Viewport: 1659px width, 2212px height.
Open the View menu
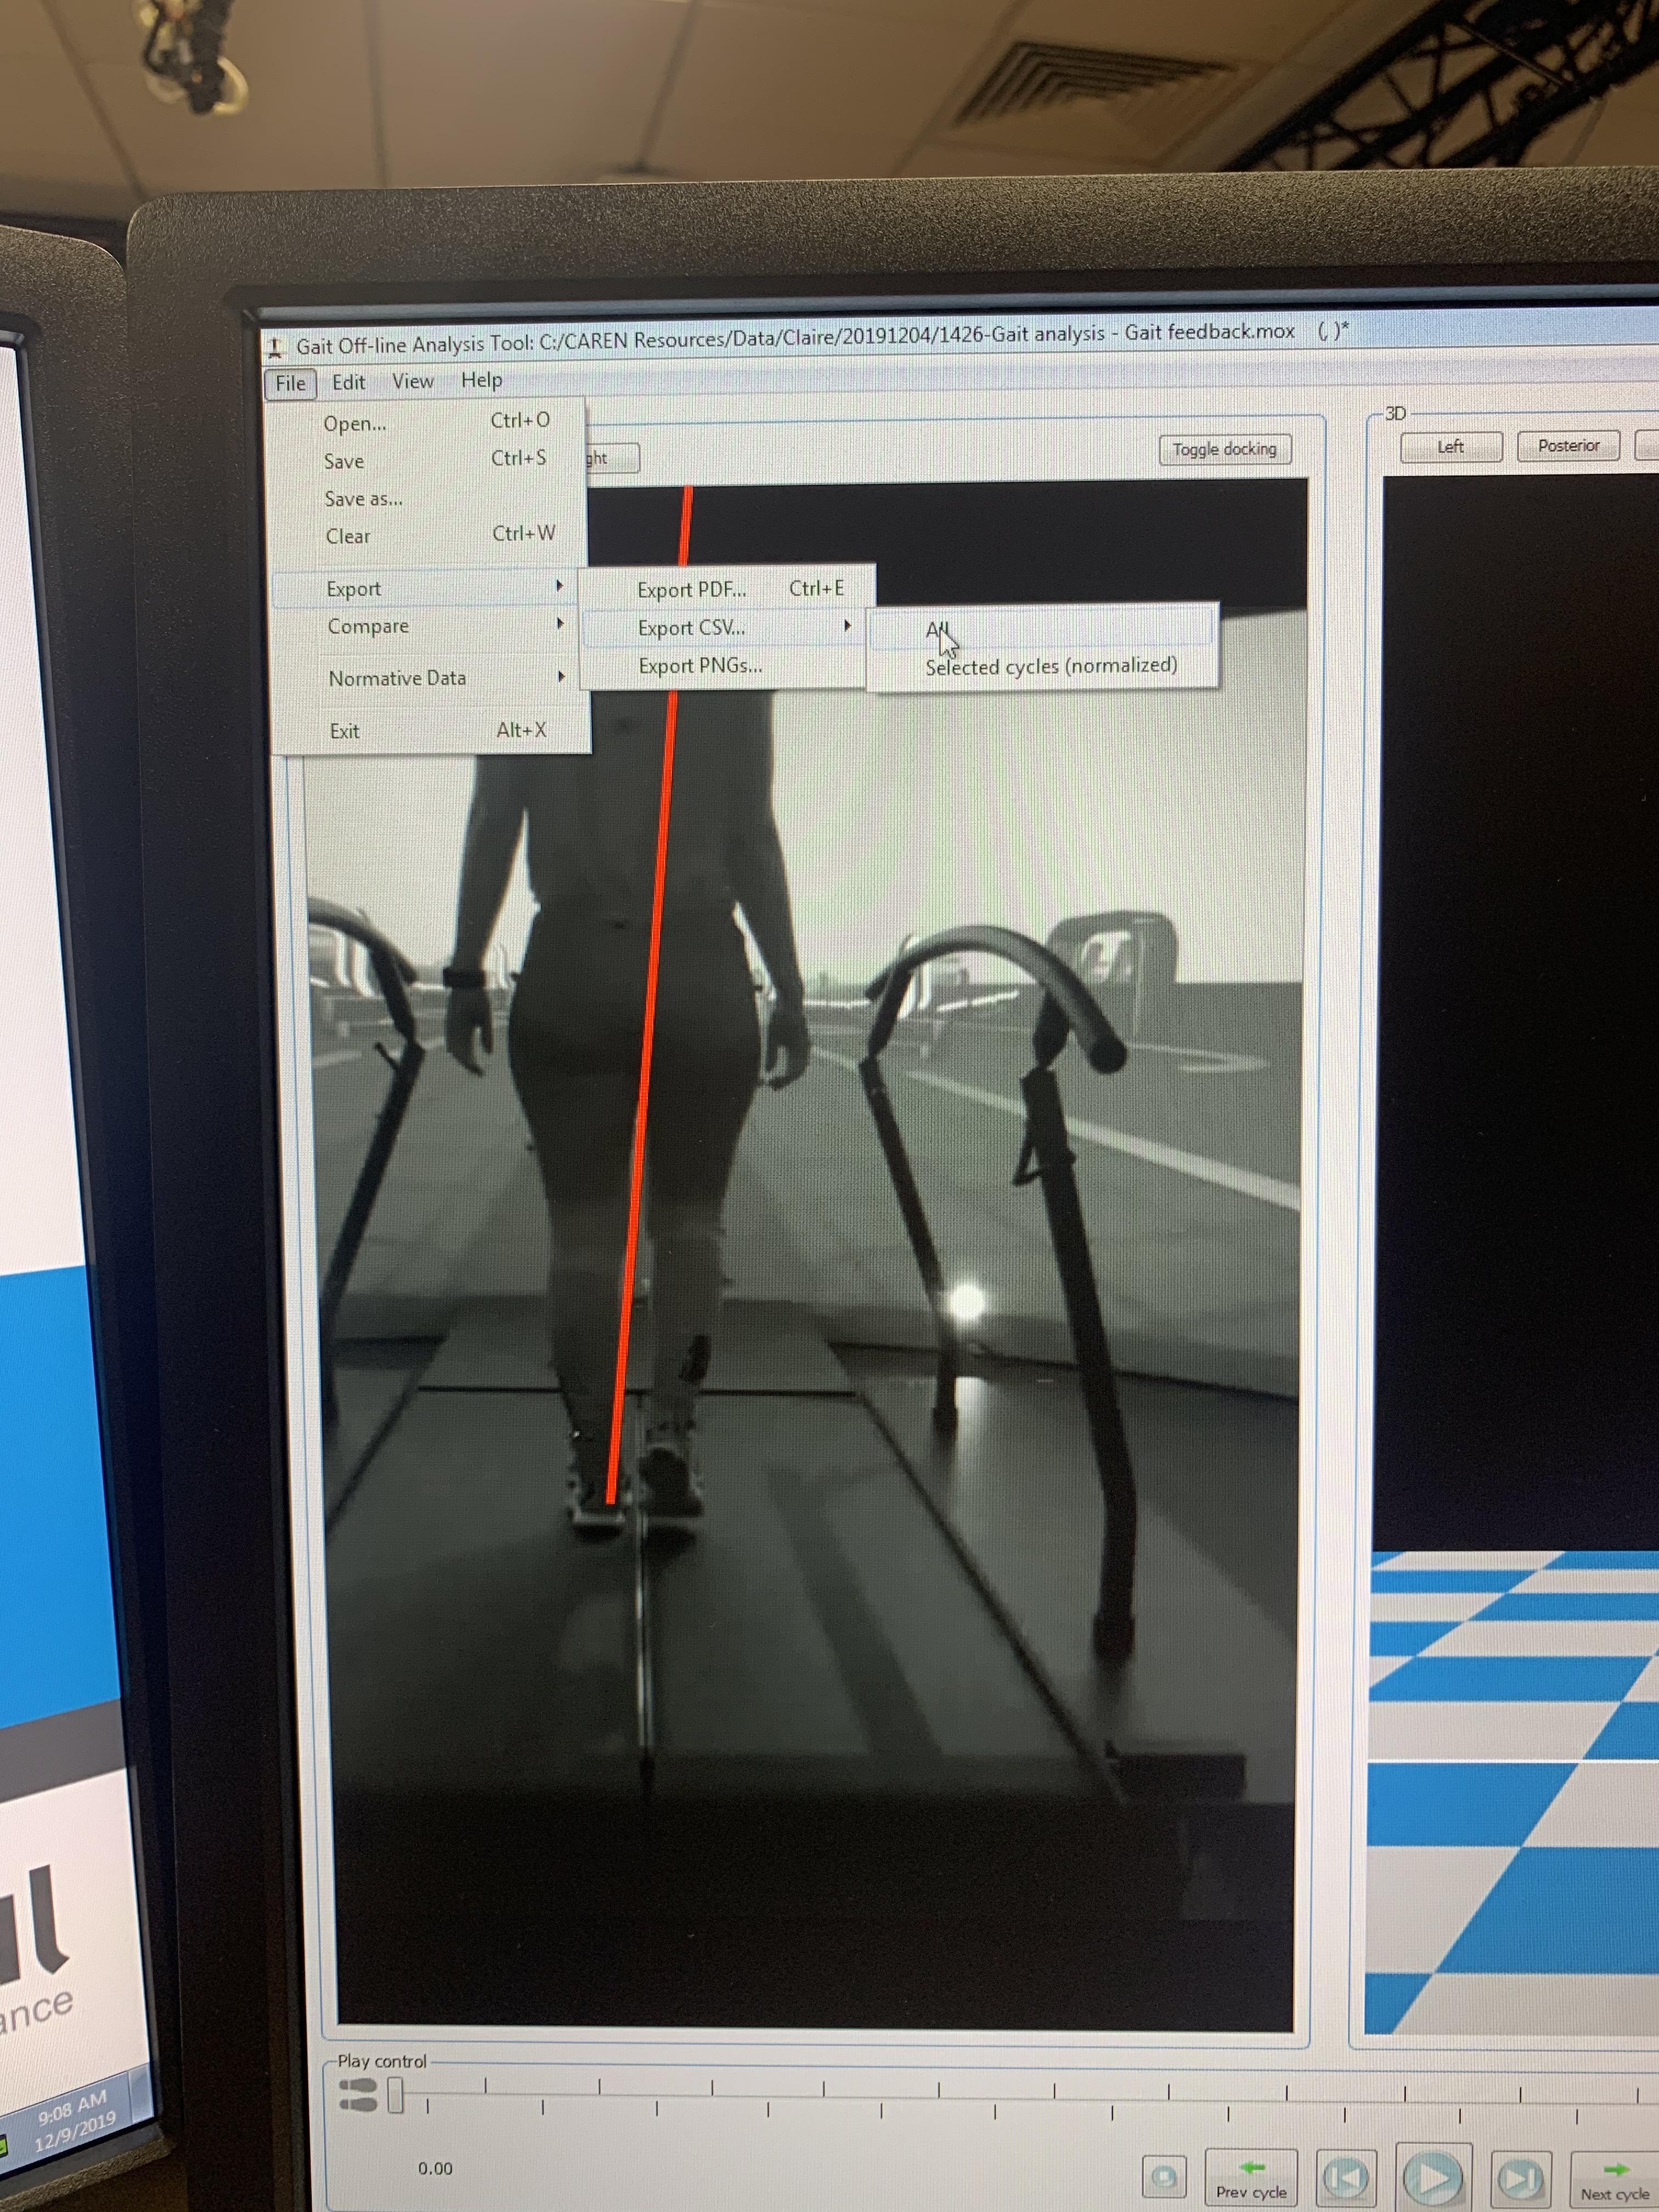coord(412,381)
